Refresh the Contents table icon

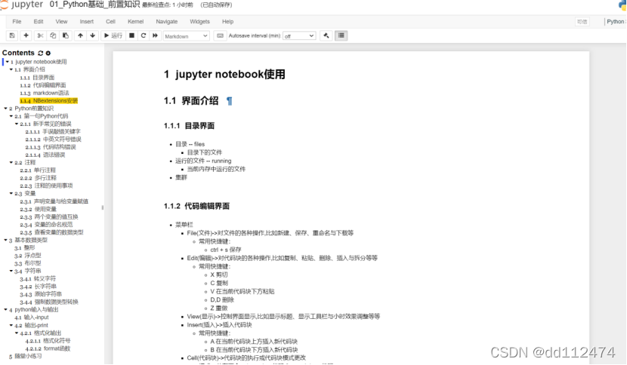pos(40,53)
